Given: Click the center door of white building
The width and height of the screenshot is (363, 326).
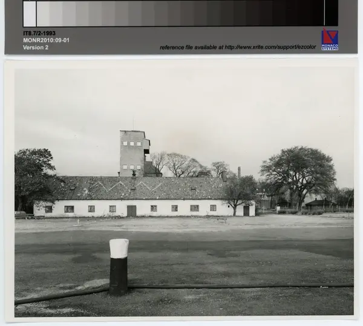Looking at the screenshot, I should tap(131, 210).
